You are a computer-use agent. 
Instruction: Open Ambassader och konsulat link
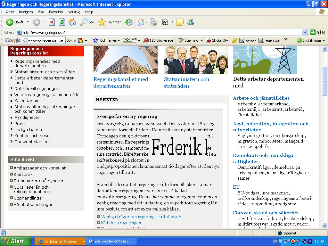(x=39, y=168)
